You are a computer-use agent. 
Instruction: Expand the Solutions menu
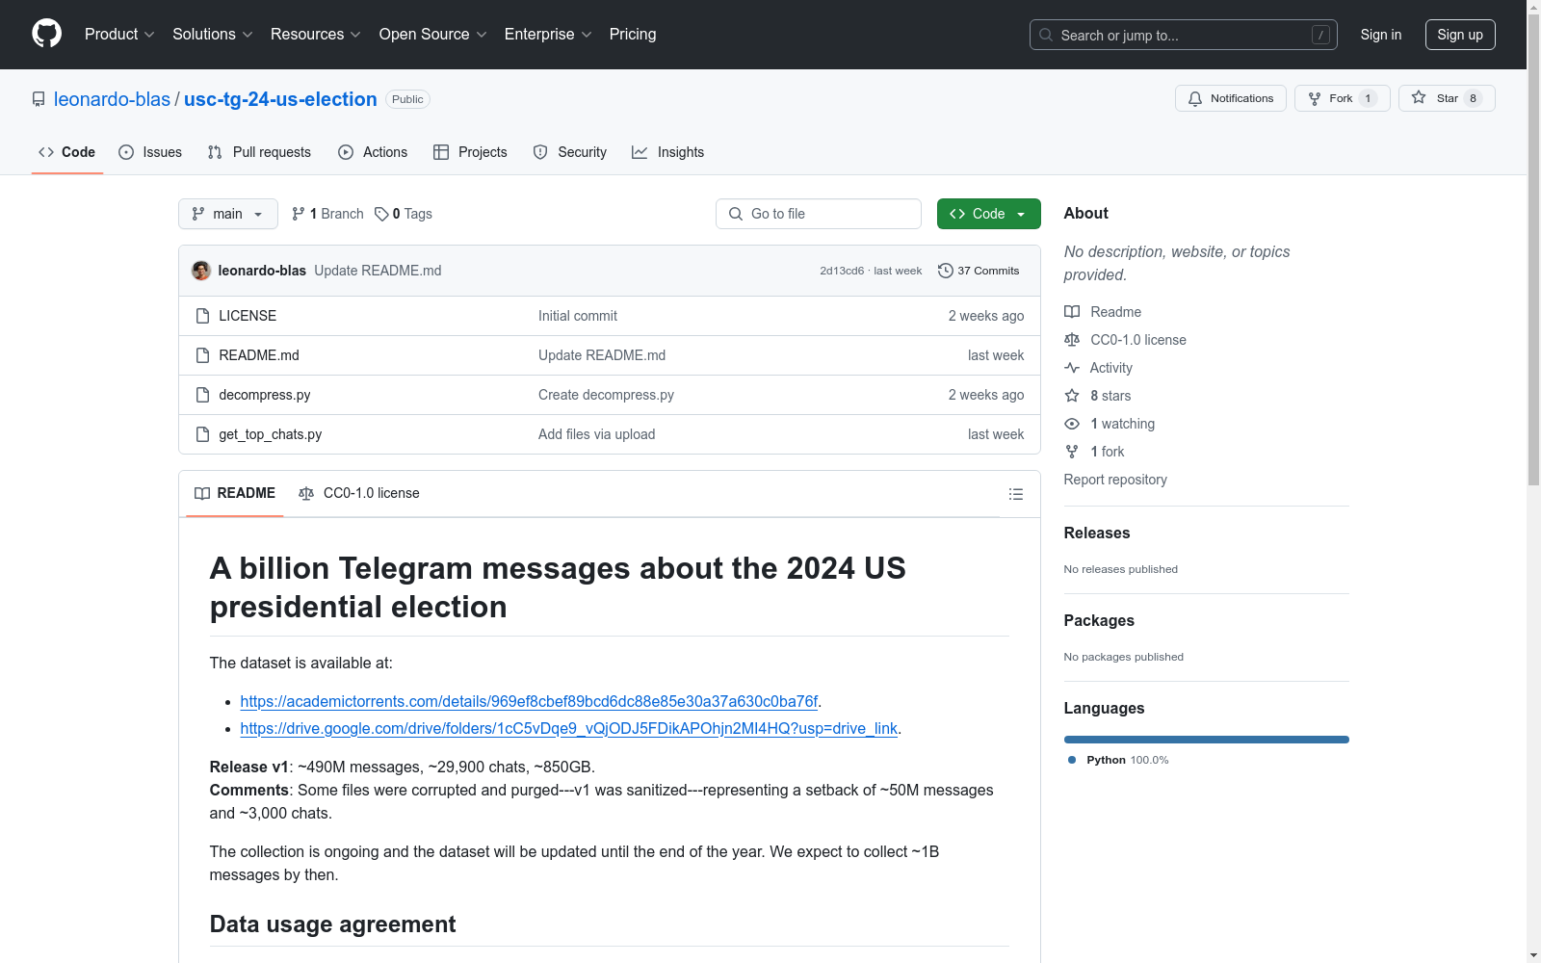(x=213, y=35)
